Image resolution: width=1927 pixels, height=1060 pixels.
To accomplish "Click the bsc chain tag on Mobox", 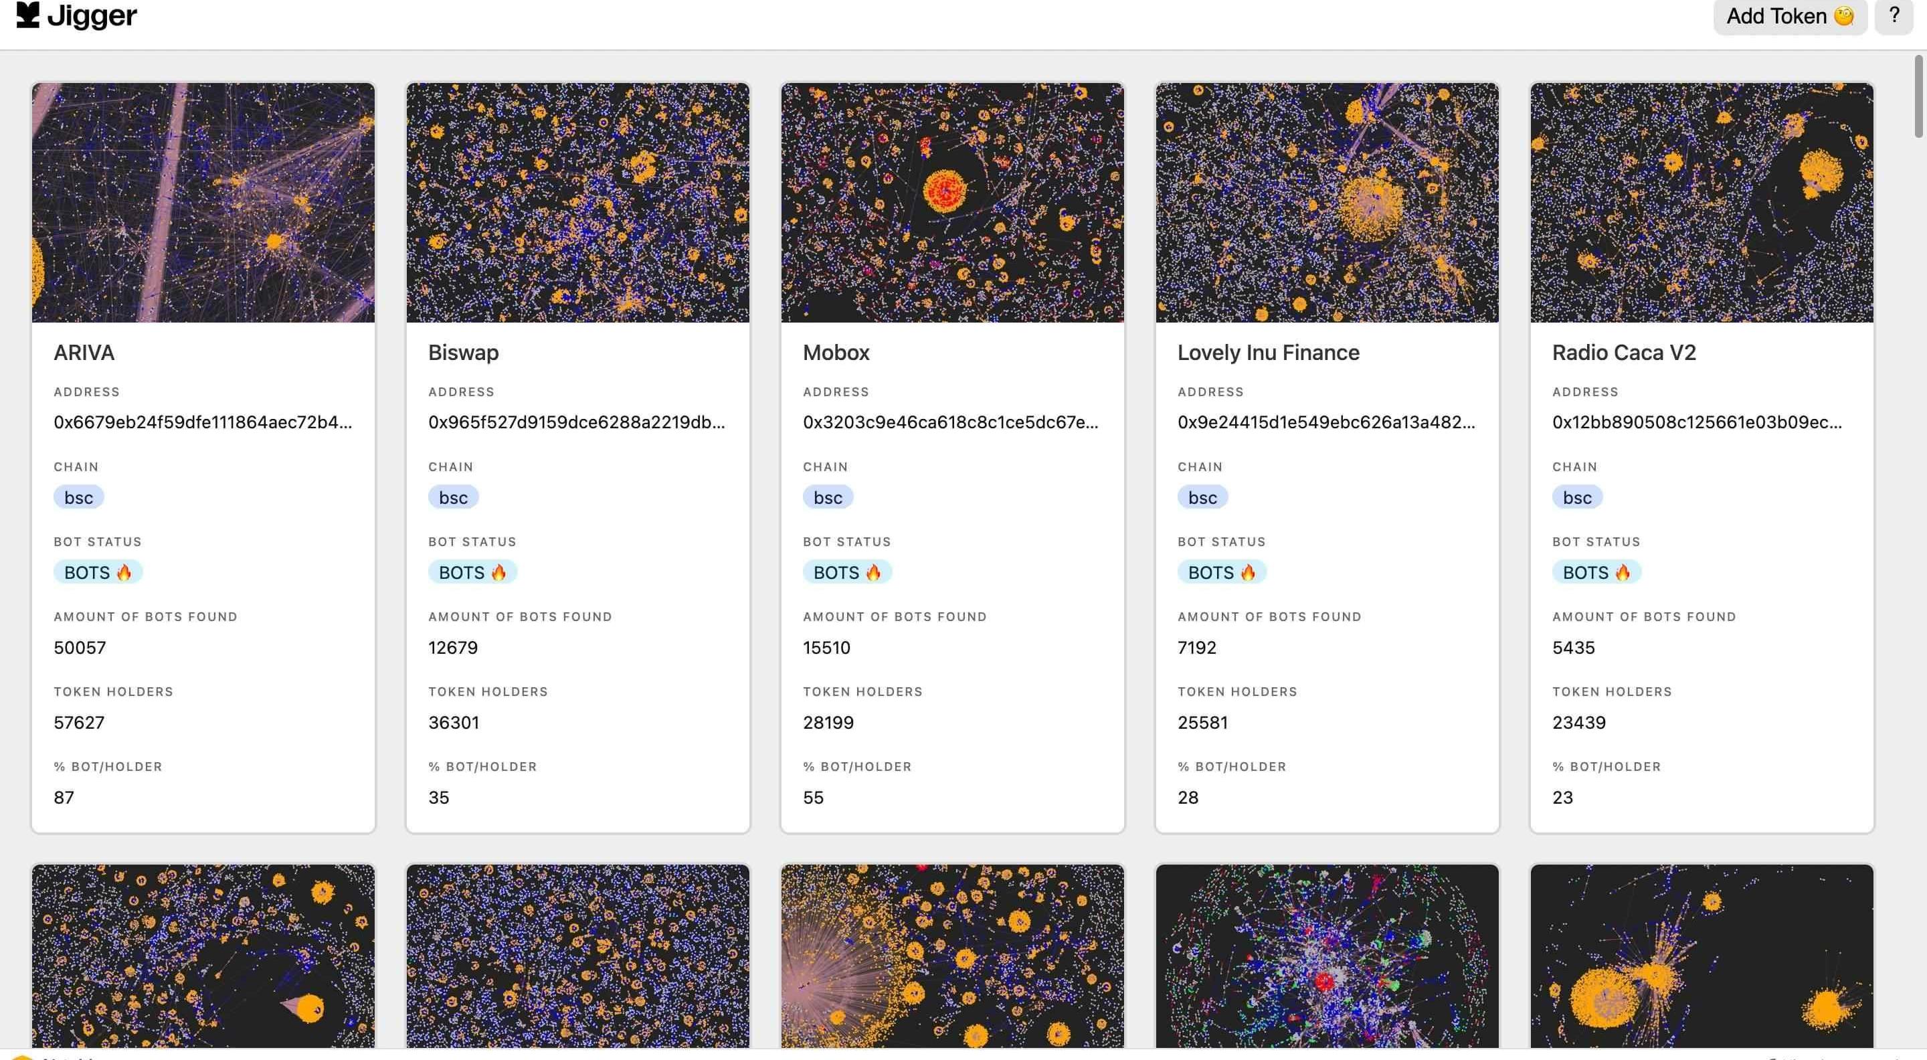I will (828, 497).
